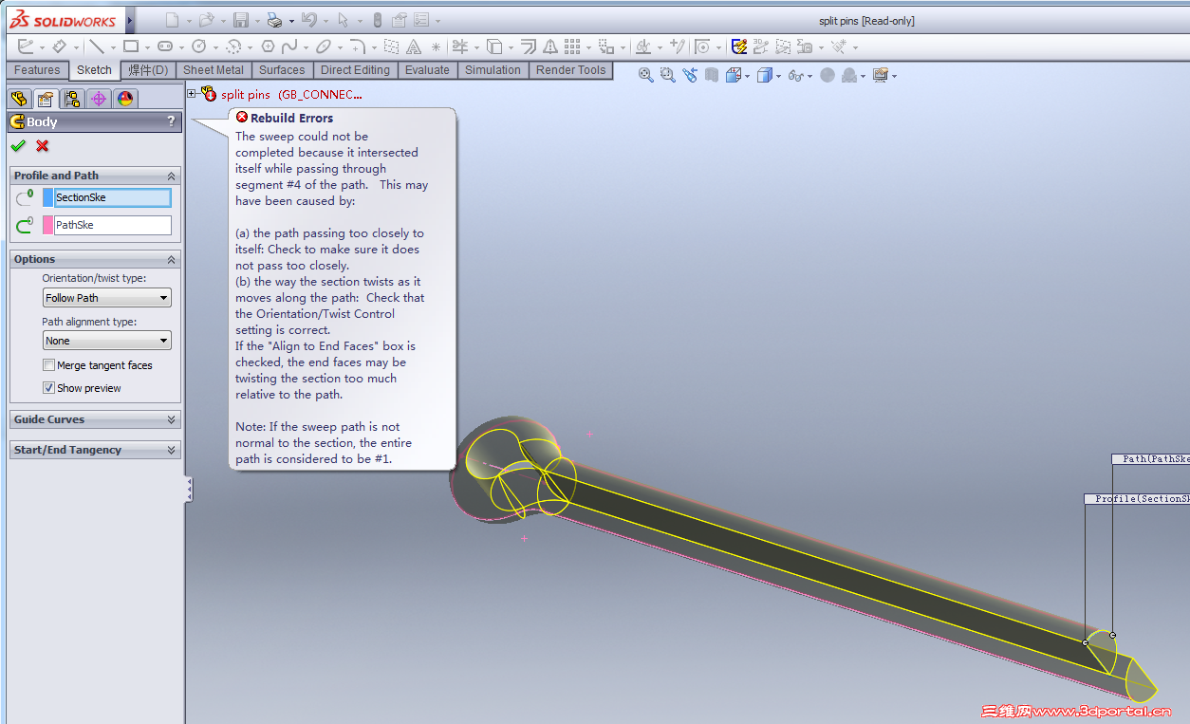Click the Trim Entities icon
Image resolution: width=1190 pixels, height=724 pixels.
(460, 46)
